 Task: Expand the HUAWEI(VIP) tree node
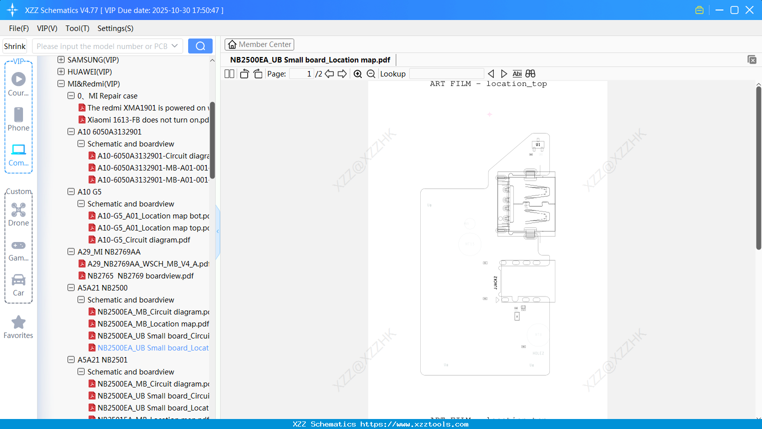click(x=61, y=72)
